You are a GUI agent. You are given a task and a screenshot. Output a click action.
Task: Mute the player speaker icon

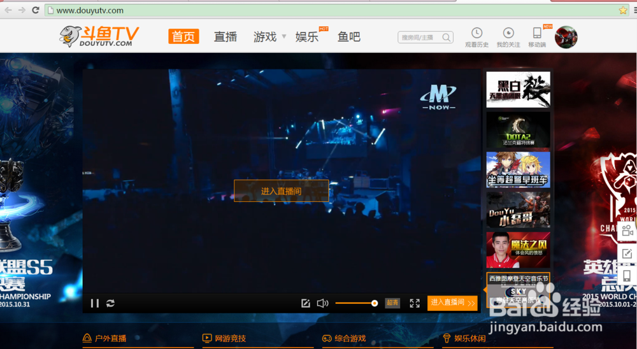coord(322,303)
